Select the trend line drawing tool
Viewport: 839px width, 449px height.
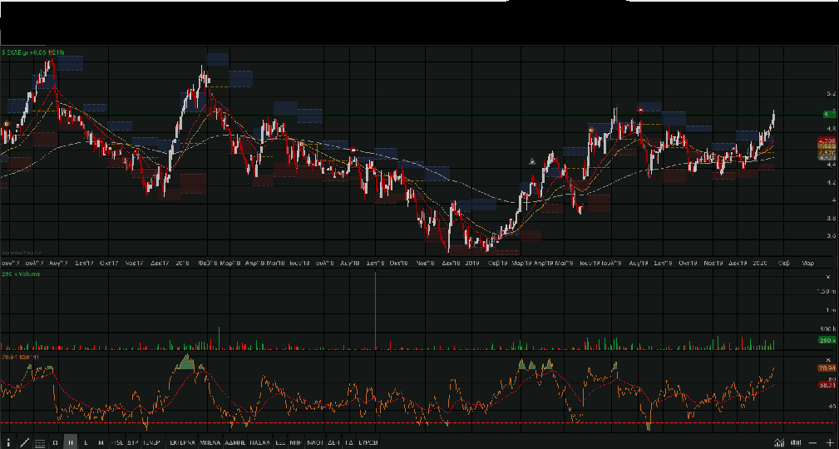pyautogui.click(x=24, y=442)
